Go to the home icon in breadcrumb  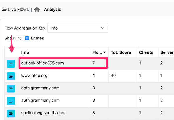37,10
